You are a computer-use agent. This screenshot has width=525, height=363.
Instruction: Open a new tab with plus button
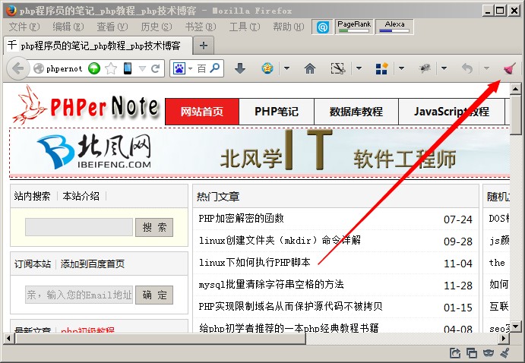[203, 46]
